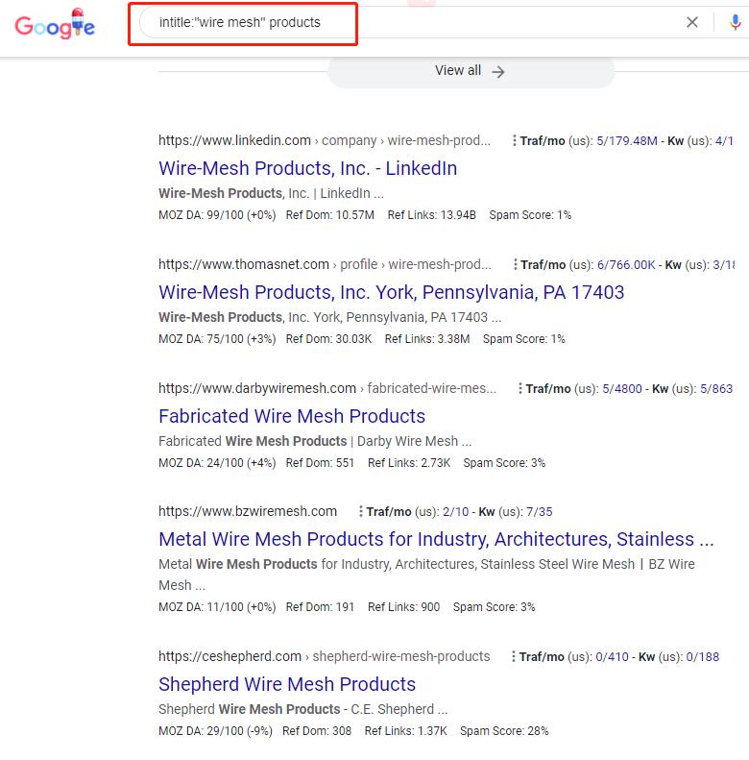Open three-dot menu for ceshepherd result
The height and width of the screenshot is (760, 749).
pyautogui.click(x=513, y=657)
